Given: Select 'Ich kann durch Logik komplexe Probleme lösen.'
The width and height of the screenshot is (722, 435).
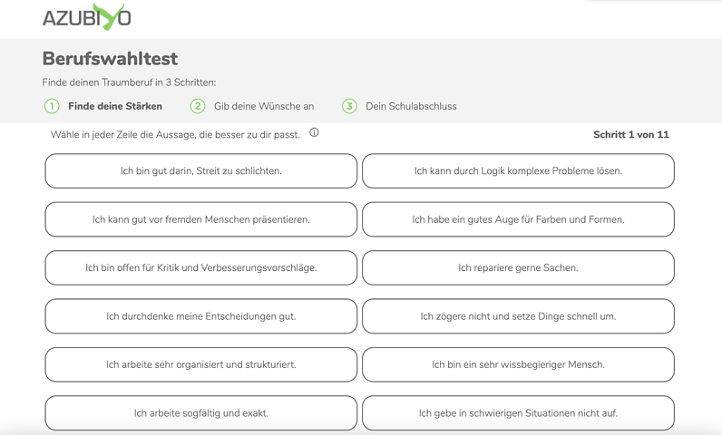Looking at the screenshot, I should [x=519, y=171].
